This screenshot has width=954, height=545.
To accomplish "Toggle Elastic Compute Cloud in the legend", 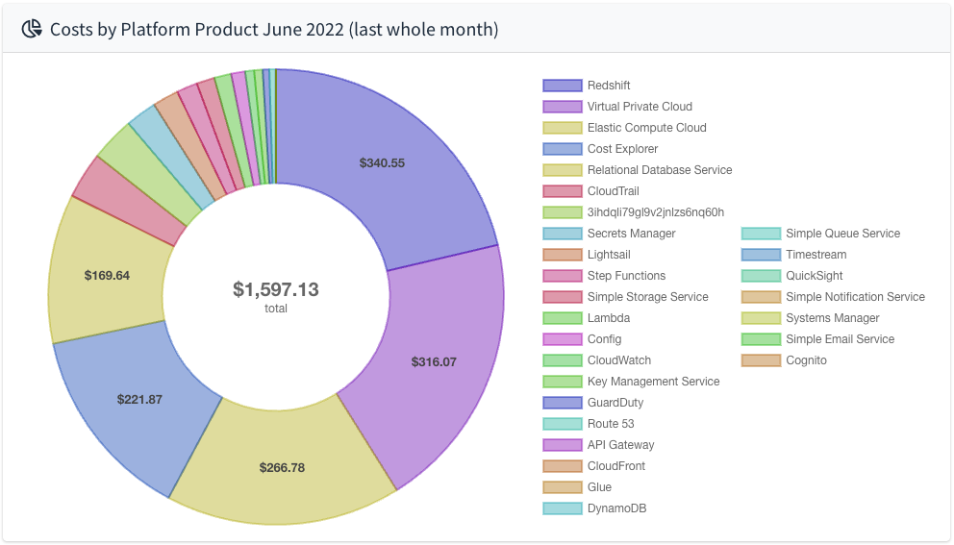I will coord(646,128).
